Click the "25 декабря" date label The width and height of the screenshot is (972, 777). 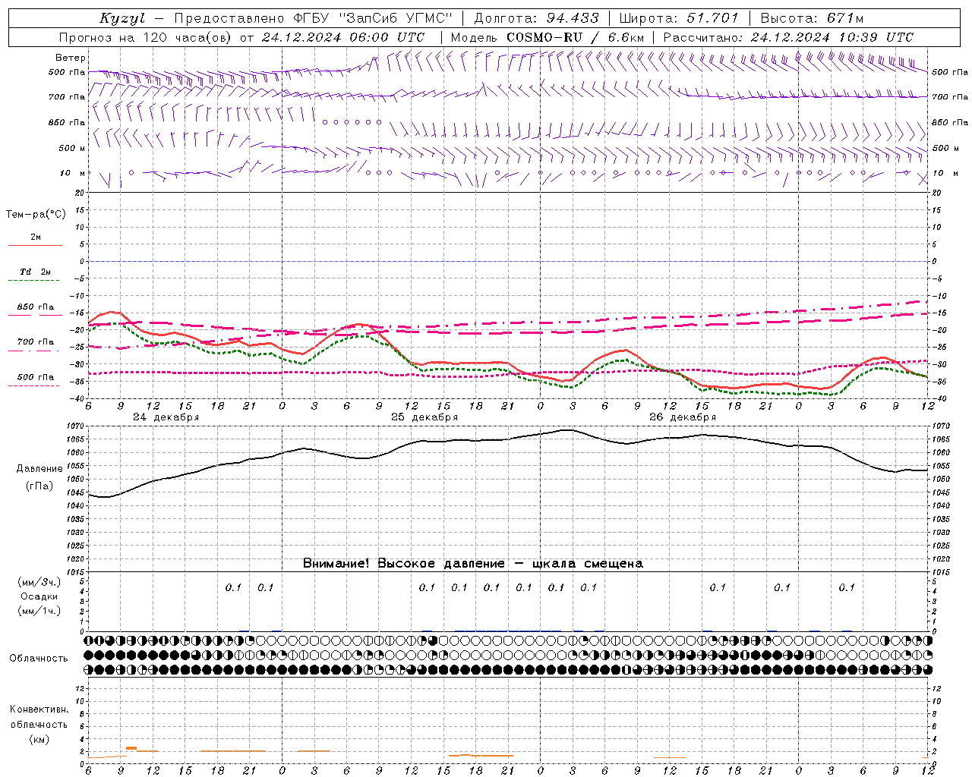click(424, 417)
